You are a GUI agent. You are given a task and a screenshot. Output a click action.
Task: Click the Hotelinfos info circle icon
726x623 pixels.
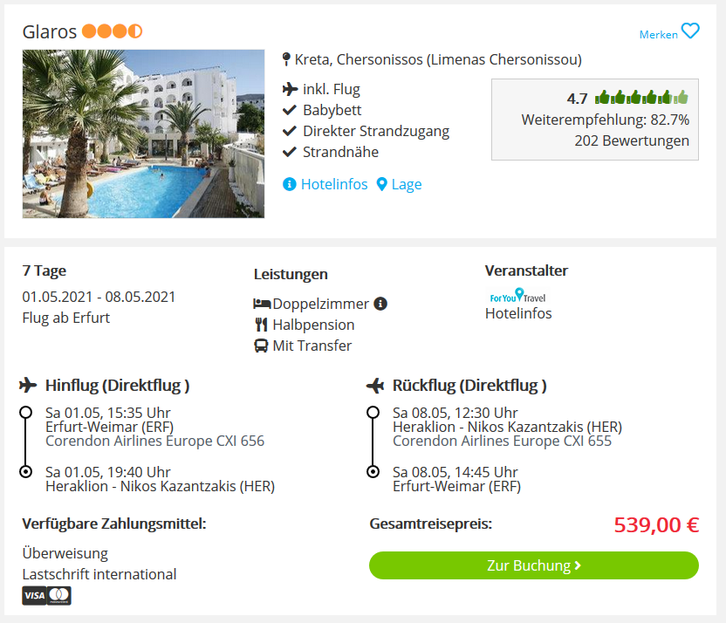(290, 185)
